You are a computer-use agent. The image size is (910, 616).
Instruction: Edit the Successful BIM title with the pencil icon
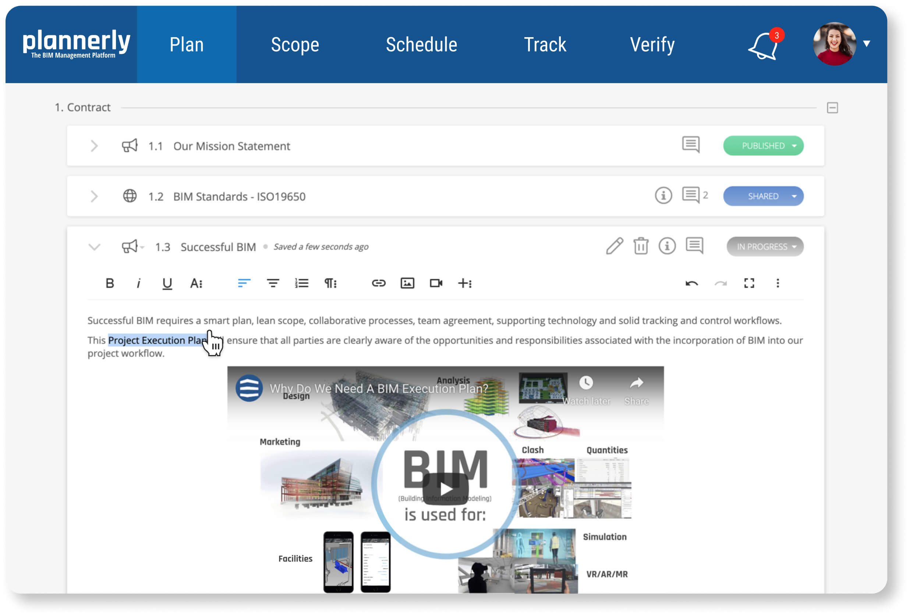tap(615, 246)
